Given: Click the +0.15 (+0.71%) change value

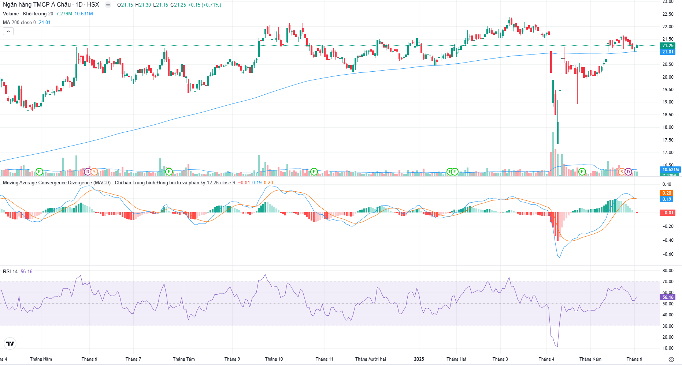Looking at the screenshot, I should click(205, 5).
